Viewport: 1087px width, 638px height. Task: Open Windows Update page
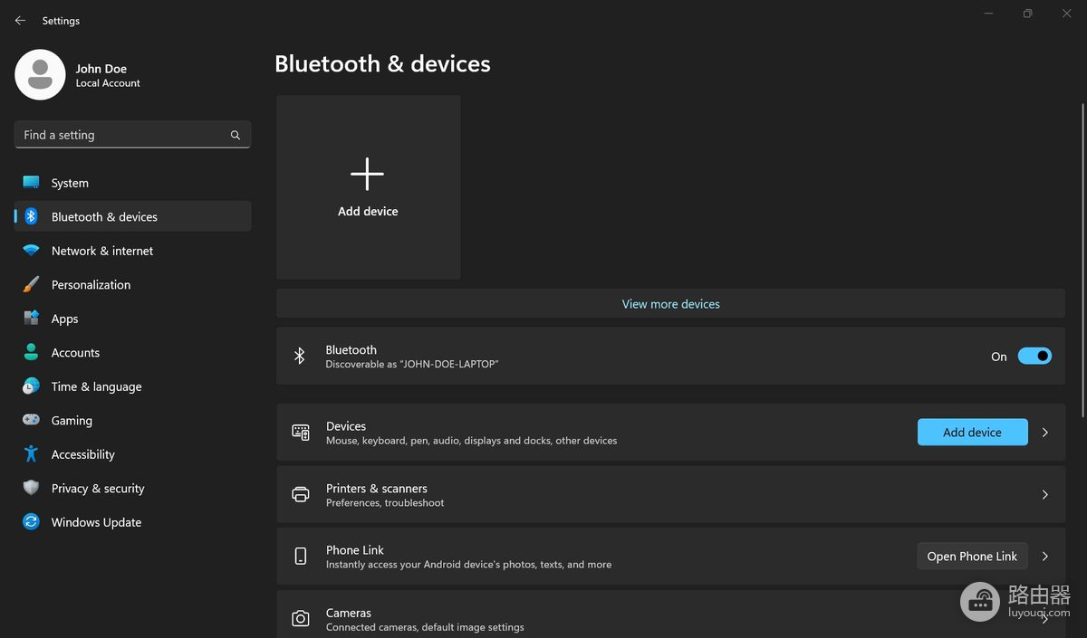point(132,522)
